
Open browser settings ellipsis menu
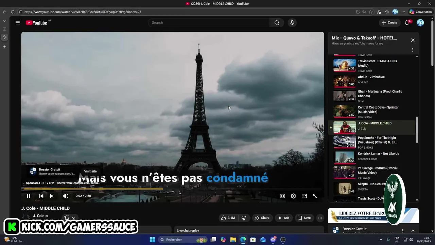tap(403, 12)
